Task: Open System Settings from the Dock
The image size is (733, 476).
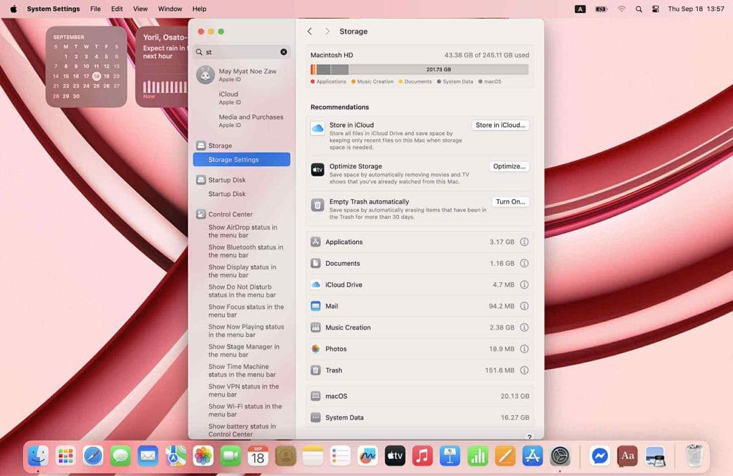Action: coord(561,456)
